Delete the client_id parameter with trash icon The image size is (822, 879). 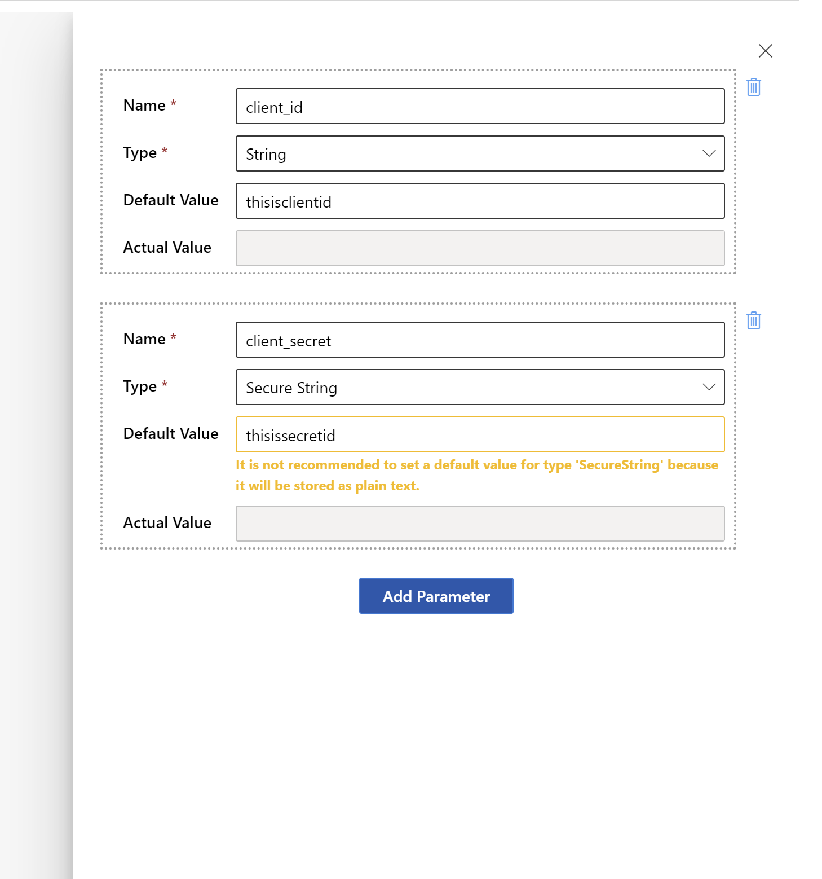754,87
